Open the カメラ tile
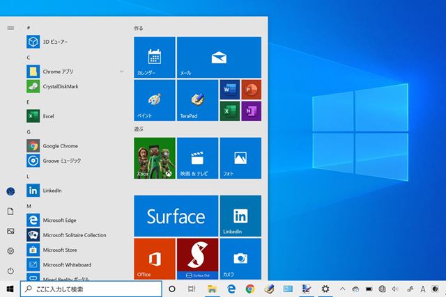This screenshot has height=297, width=446. pyautogui.click(x=240, y=259)
